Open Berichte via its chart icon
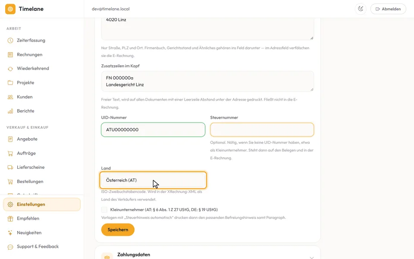Screen dimensions: 414x259 click(10, 111)
